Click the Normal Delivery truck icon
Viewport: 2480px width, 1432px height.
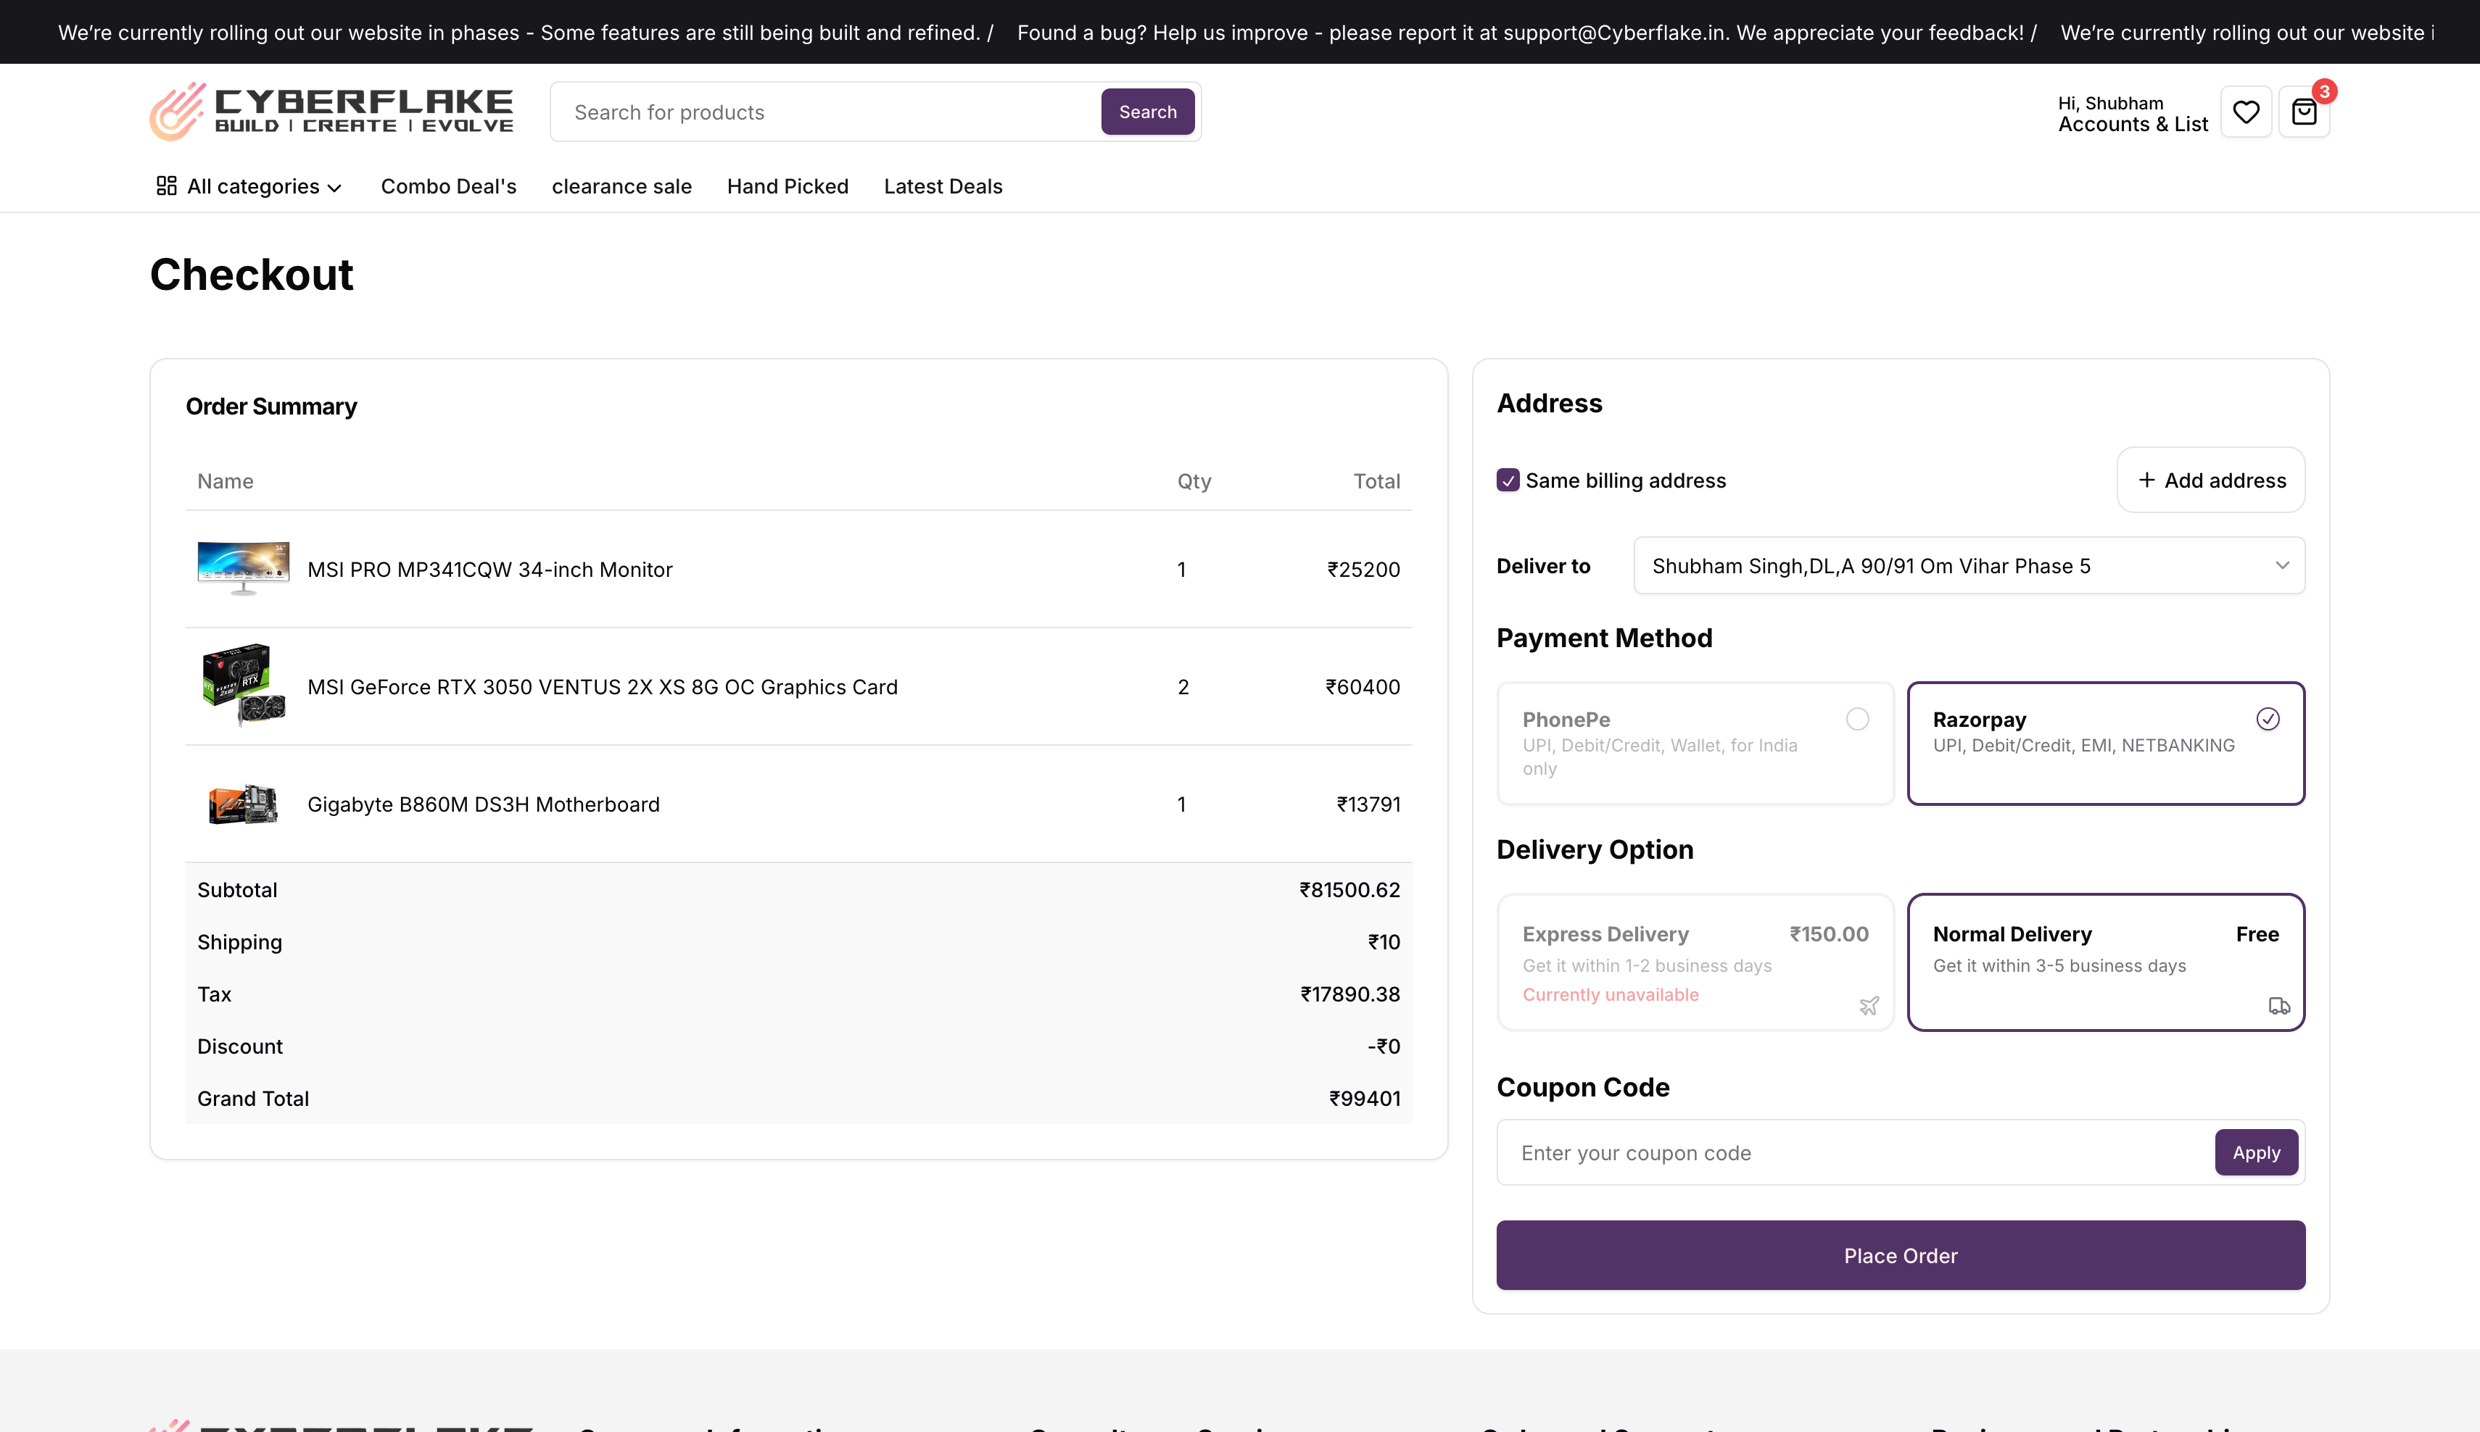(x=2278, y=1005)
